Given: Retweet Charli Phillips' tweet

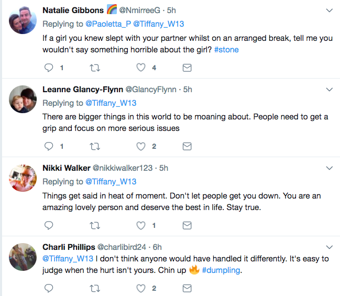Looking at the screenshot, I should click(x=95, y=288).
